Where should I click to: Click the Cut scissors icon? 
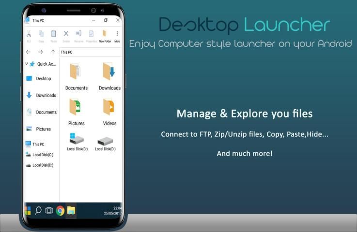pos(29,35)
